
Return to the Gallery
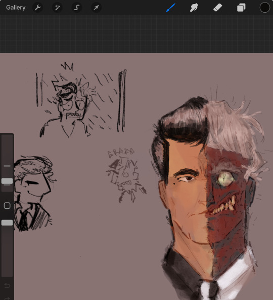click(16, 8)
